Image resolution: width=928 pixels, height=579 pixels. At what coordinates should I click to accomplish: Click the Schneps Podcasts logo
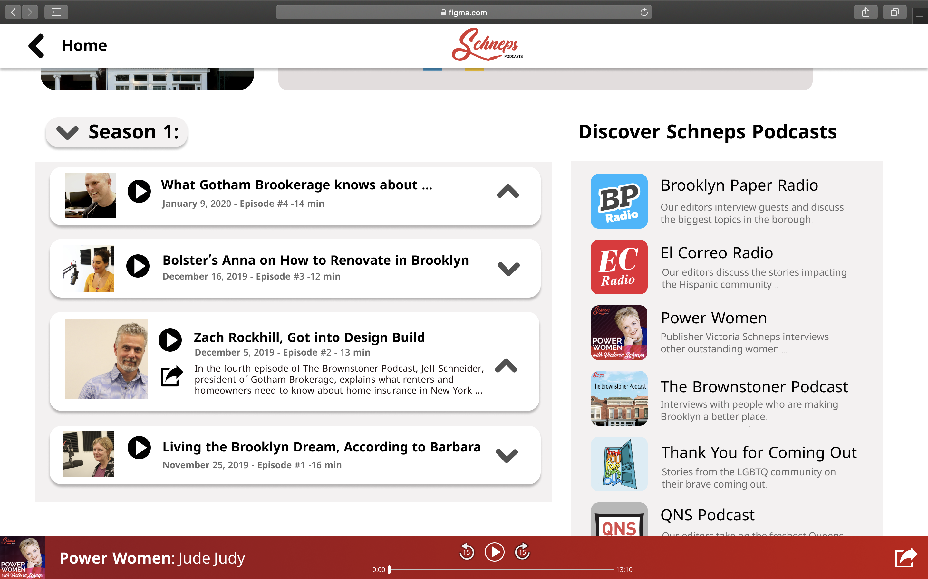[487, 44]
